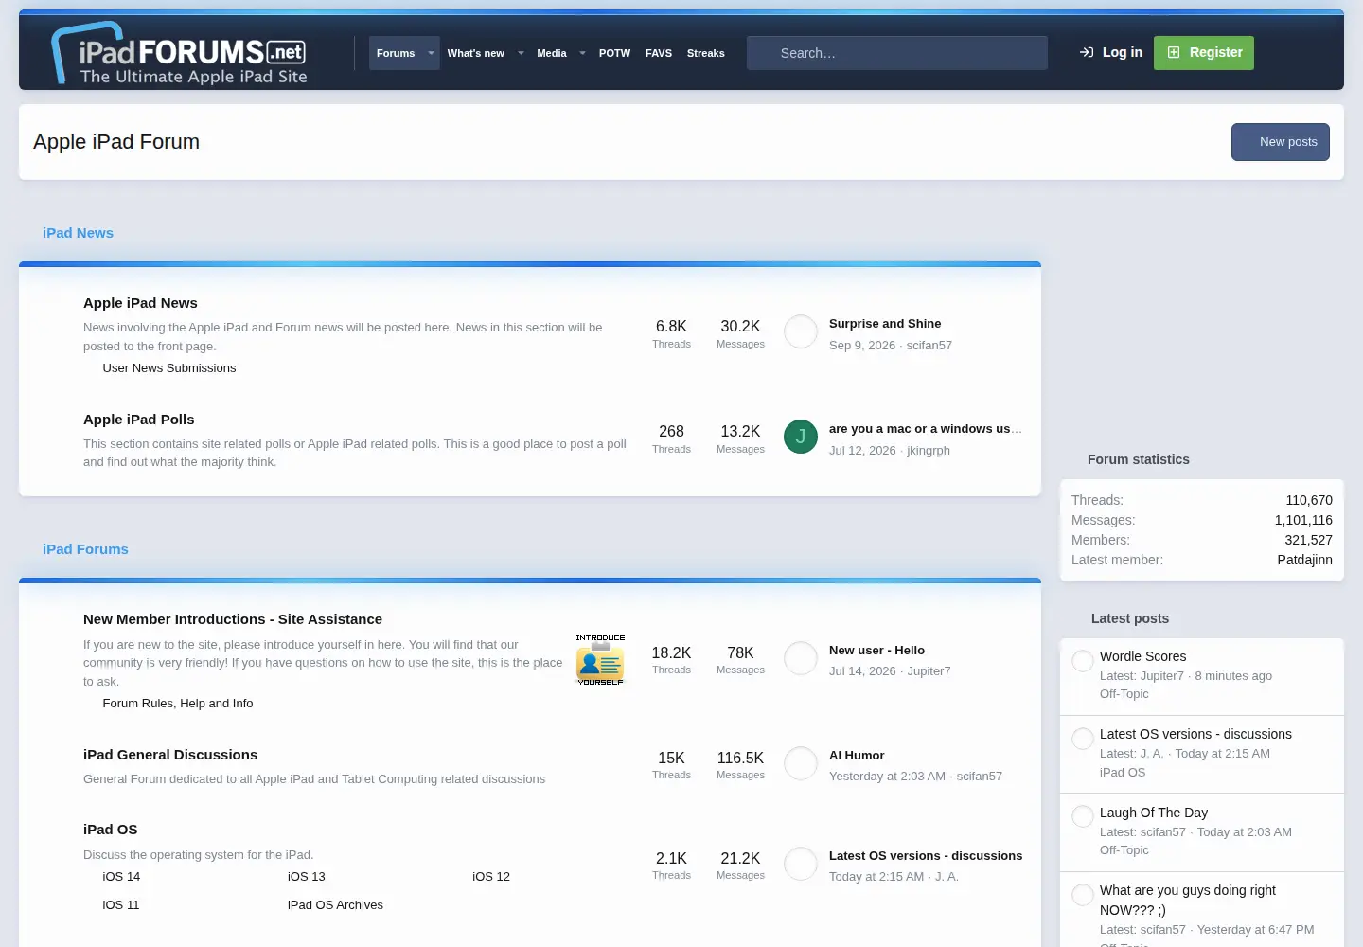Click avatar next to AI Humor thread
Viewport: 1363px width, 947px height.
pyautogui.click(x=801, y=763)
